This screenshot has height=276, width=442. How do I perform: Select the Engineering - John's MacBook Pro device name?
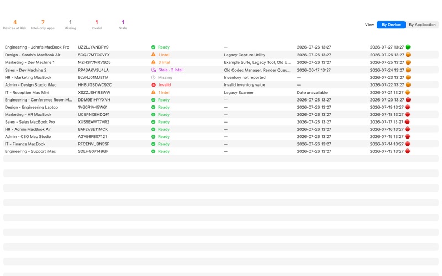click(37, 47)
